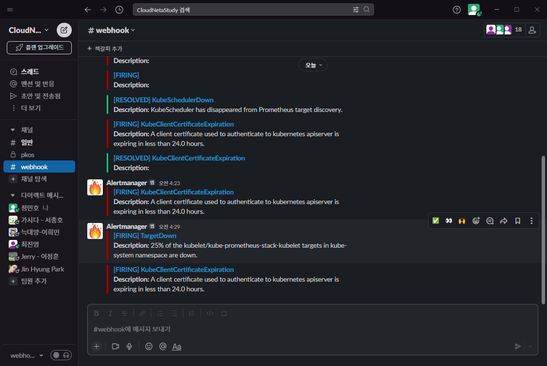Expand the CloudNetaStudy workspace menu

pos(29,30)
